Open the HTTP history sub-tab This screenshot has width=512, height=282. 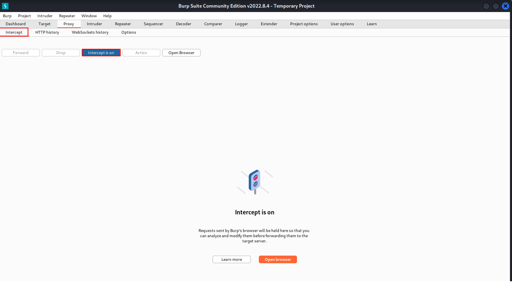[47, 32]
